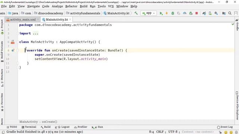Click the tool windows toggle in status corner
The image size is (239, 134).
point(3,132)
